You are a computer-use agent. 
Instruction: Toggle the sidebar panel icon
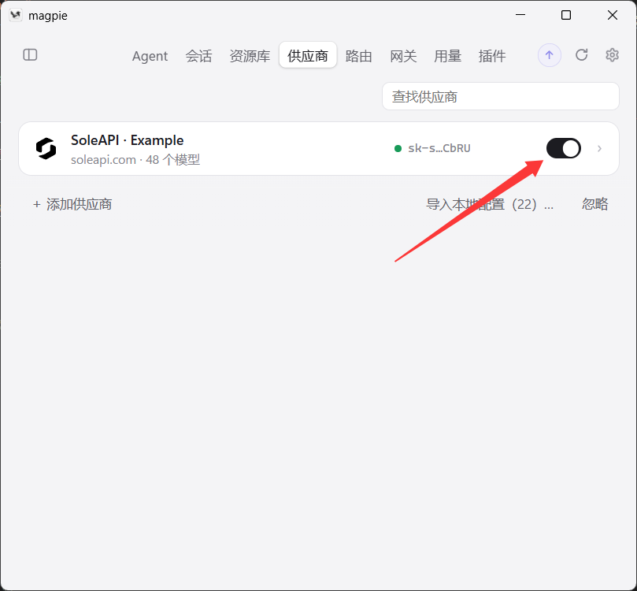pos(30,55)
